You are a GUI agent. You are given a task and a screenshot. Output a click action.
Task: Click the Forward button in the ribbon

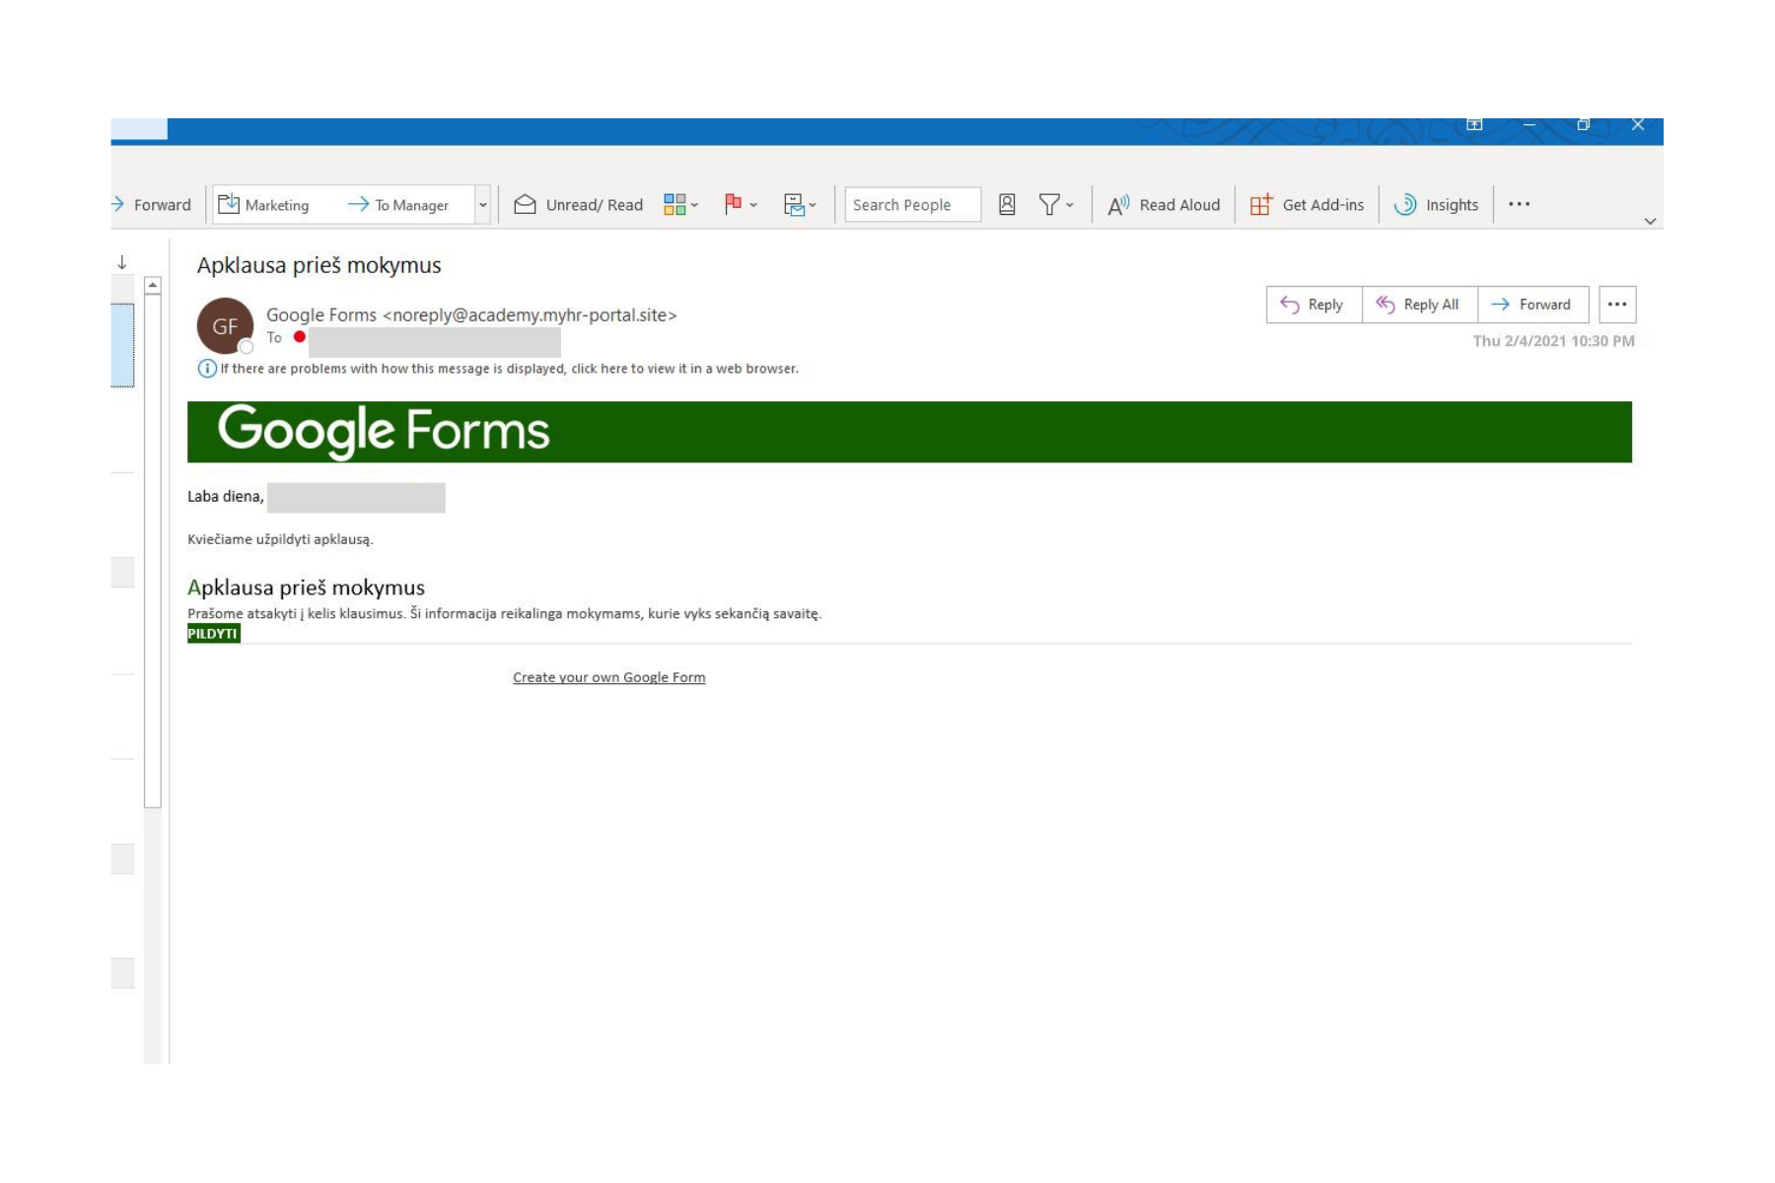(151, 205)
